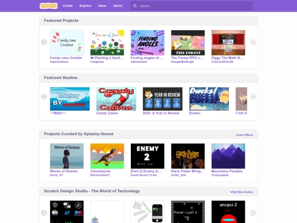Click Finding angles of ... title link
Screen dimensions: 297x223
click(147, 58)
